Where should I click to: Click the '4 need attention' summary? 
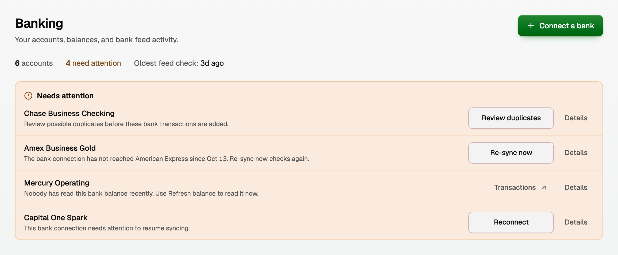click(93, 63)
